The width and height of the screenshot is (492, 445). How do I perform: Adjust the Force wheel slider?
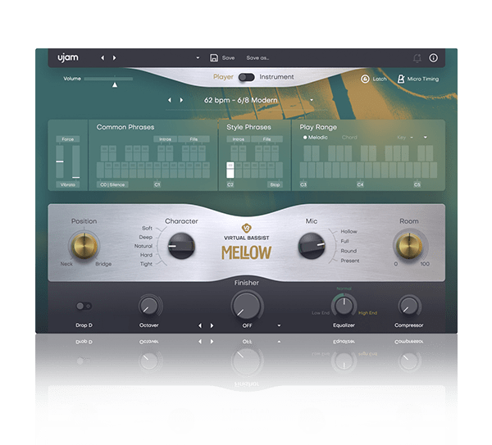pyautogui.click(x=60, y=161)
